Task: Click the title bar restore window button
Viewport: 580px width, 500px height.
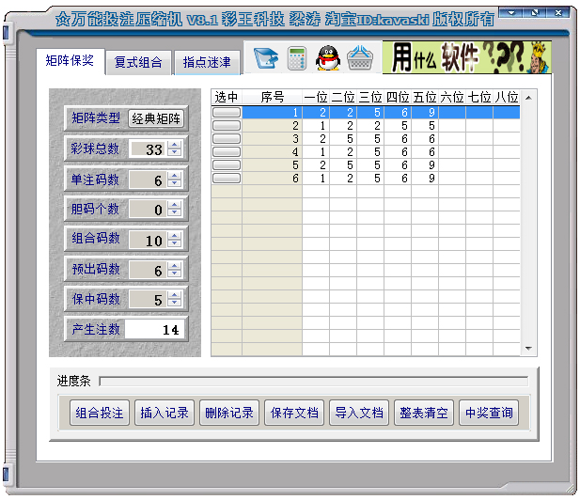Action: (535, 13)
